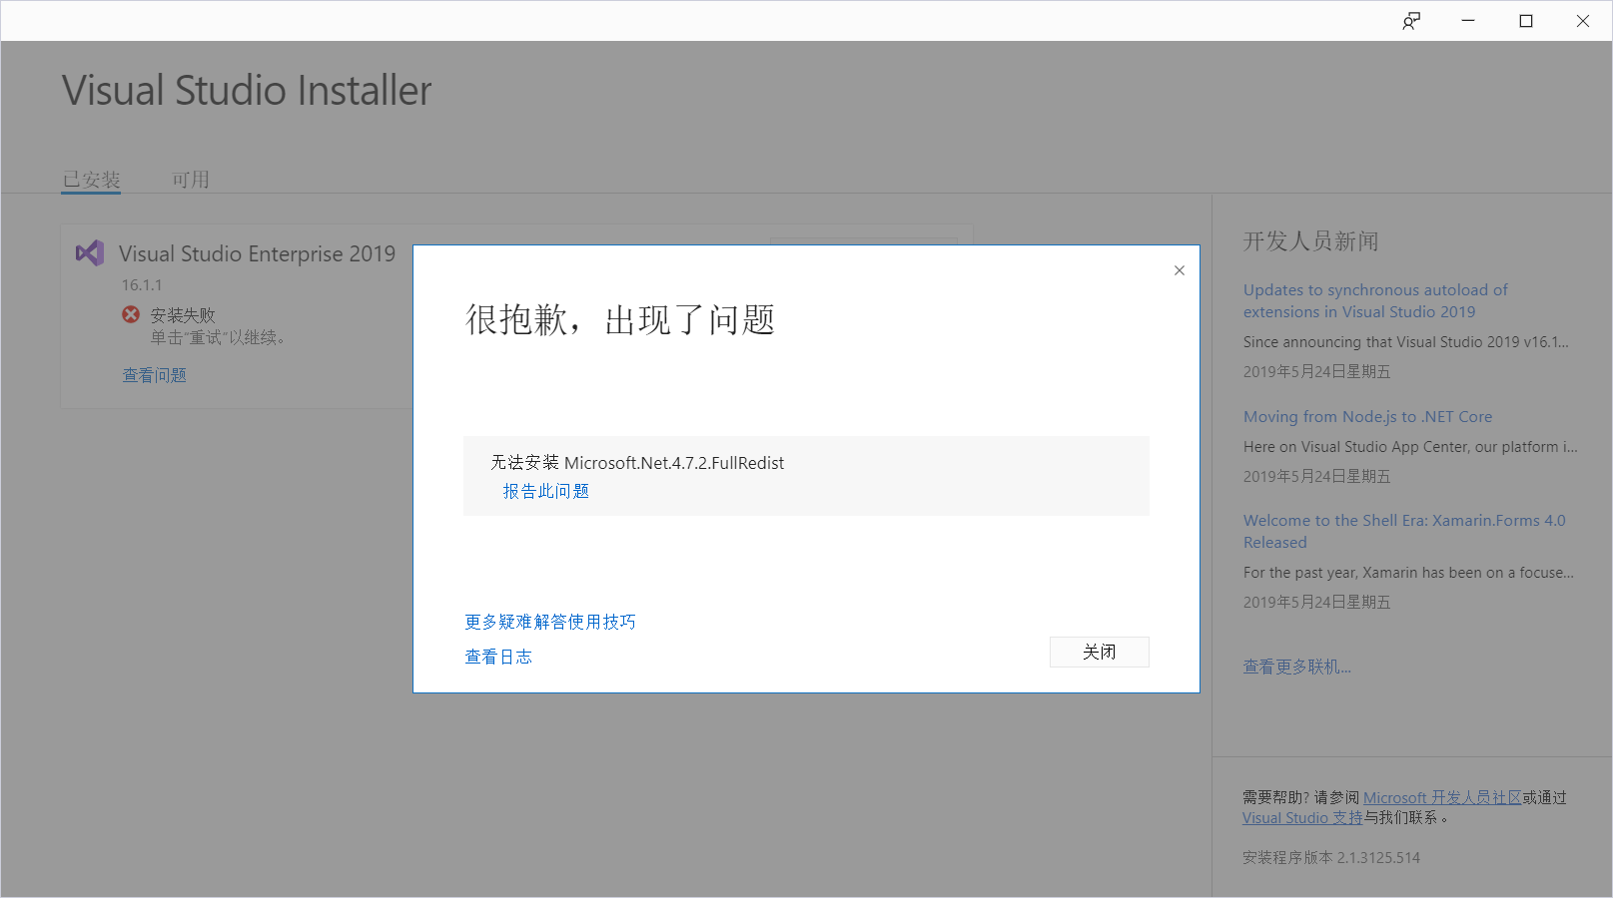The image size is (1613, 898).
Task: Switch to 已安装 tab
Action: click(91, 180)
